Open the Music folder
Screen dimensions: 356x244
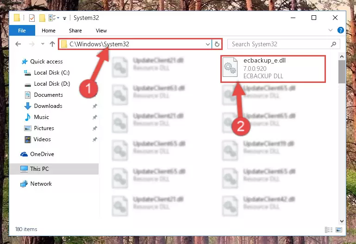point(37,117)
